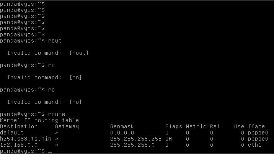Select the Iface column header
The width and height of the screenshot is (274, 154).
click(x=256, y=126)
